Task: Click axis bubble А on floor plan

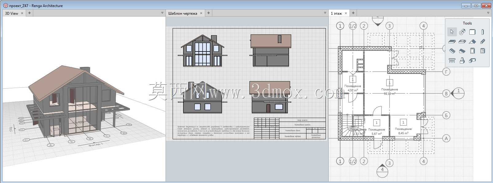Action: point(446,138)
